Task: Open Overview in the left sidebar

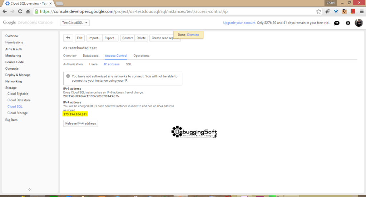Action: [12, 36]
